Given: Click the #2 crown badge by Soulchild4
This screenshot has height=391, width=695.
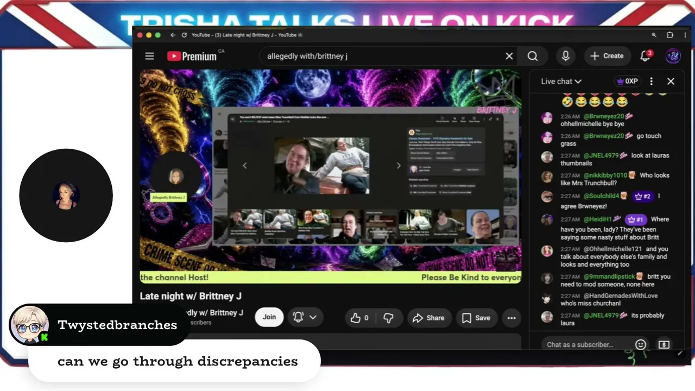Looking at the screenshot, I should coord(643,196).
